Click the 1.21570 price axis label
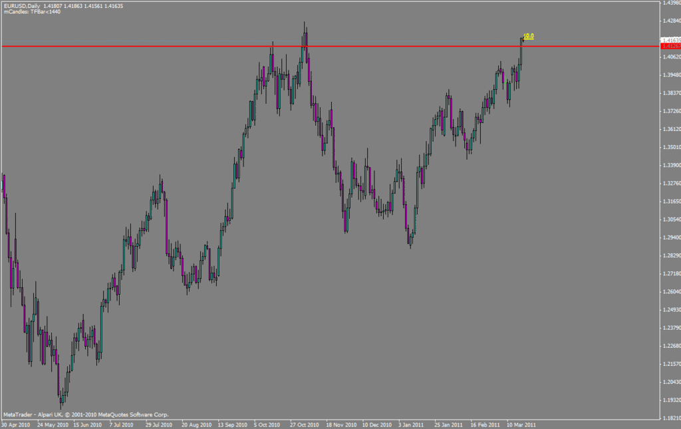This screenshot has height=429, width=681. 672,364
